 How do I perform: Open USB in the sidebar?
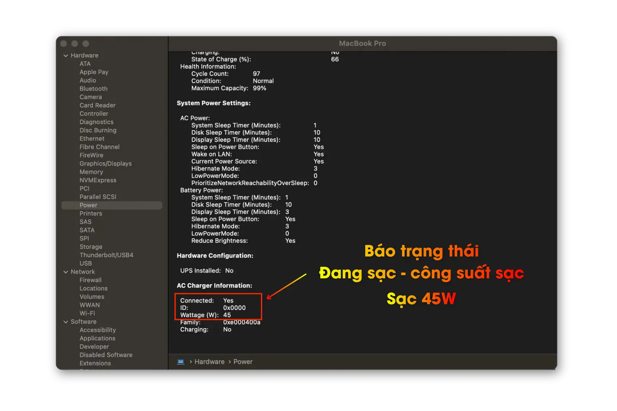86,264
